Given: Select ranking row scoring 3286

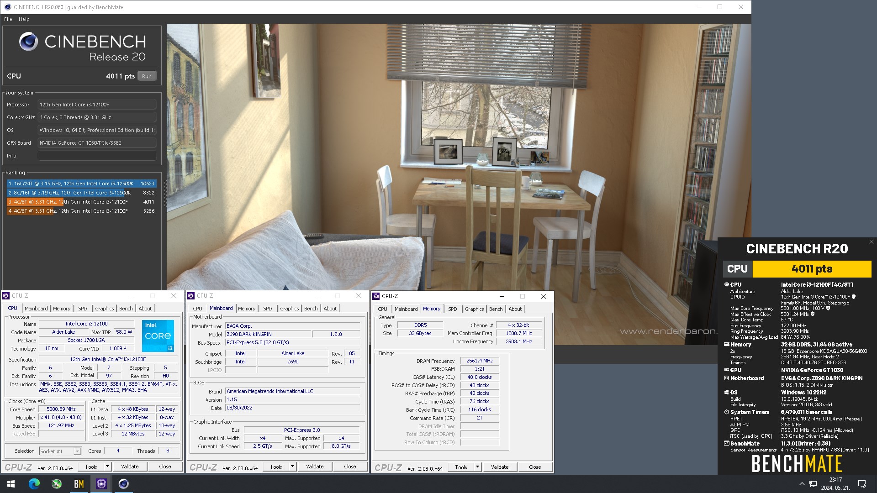Looking at the screenshot, I should [81, 211].
